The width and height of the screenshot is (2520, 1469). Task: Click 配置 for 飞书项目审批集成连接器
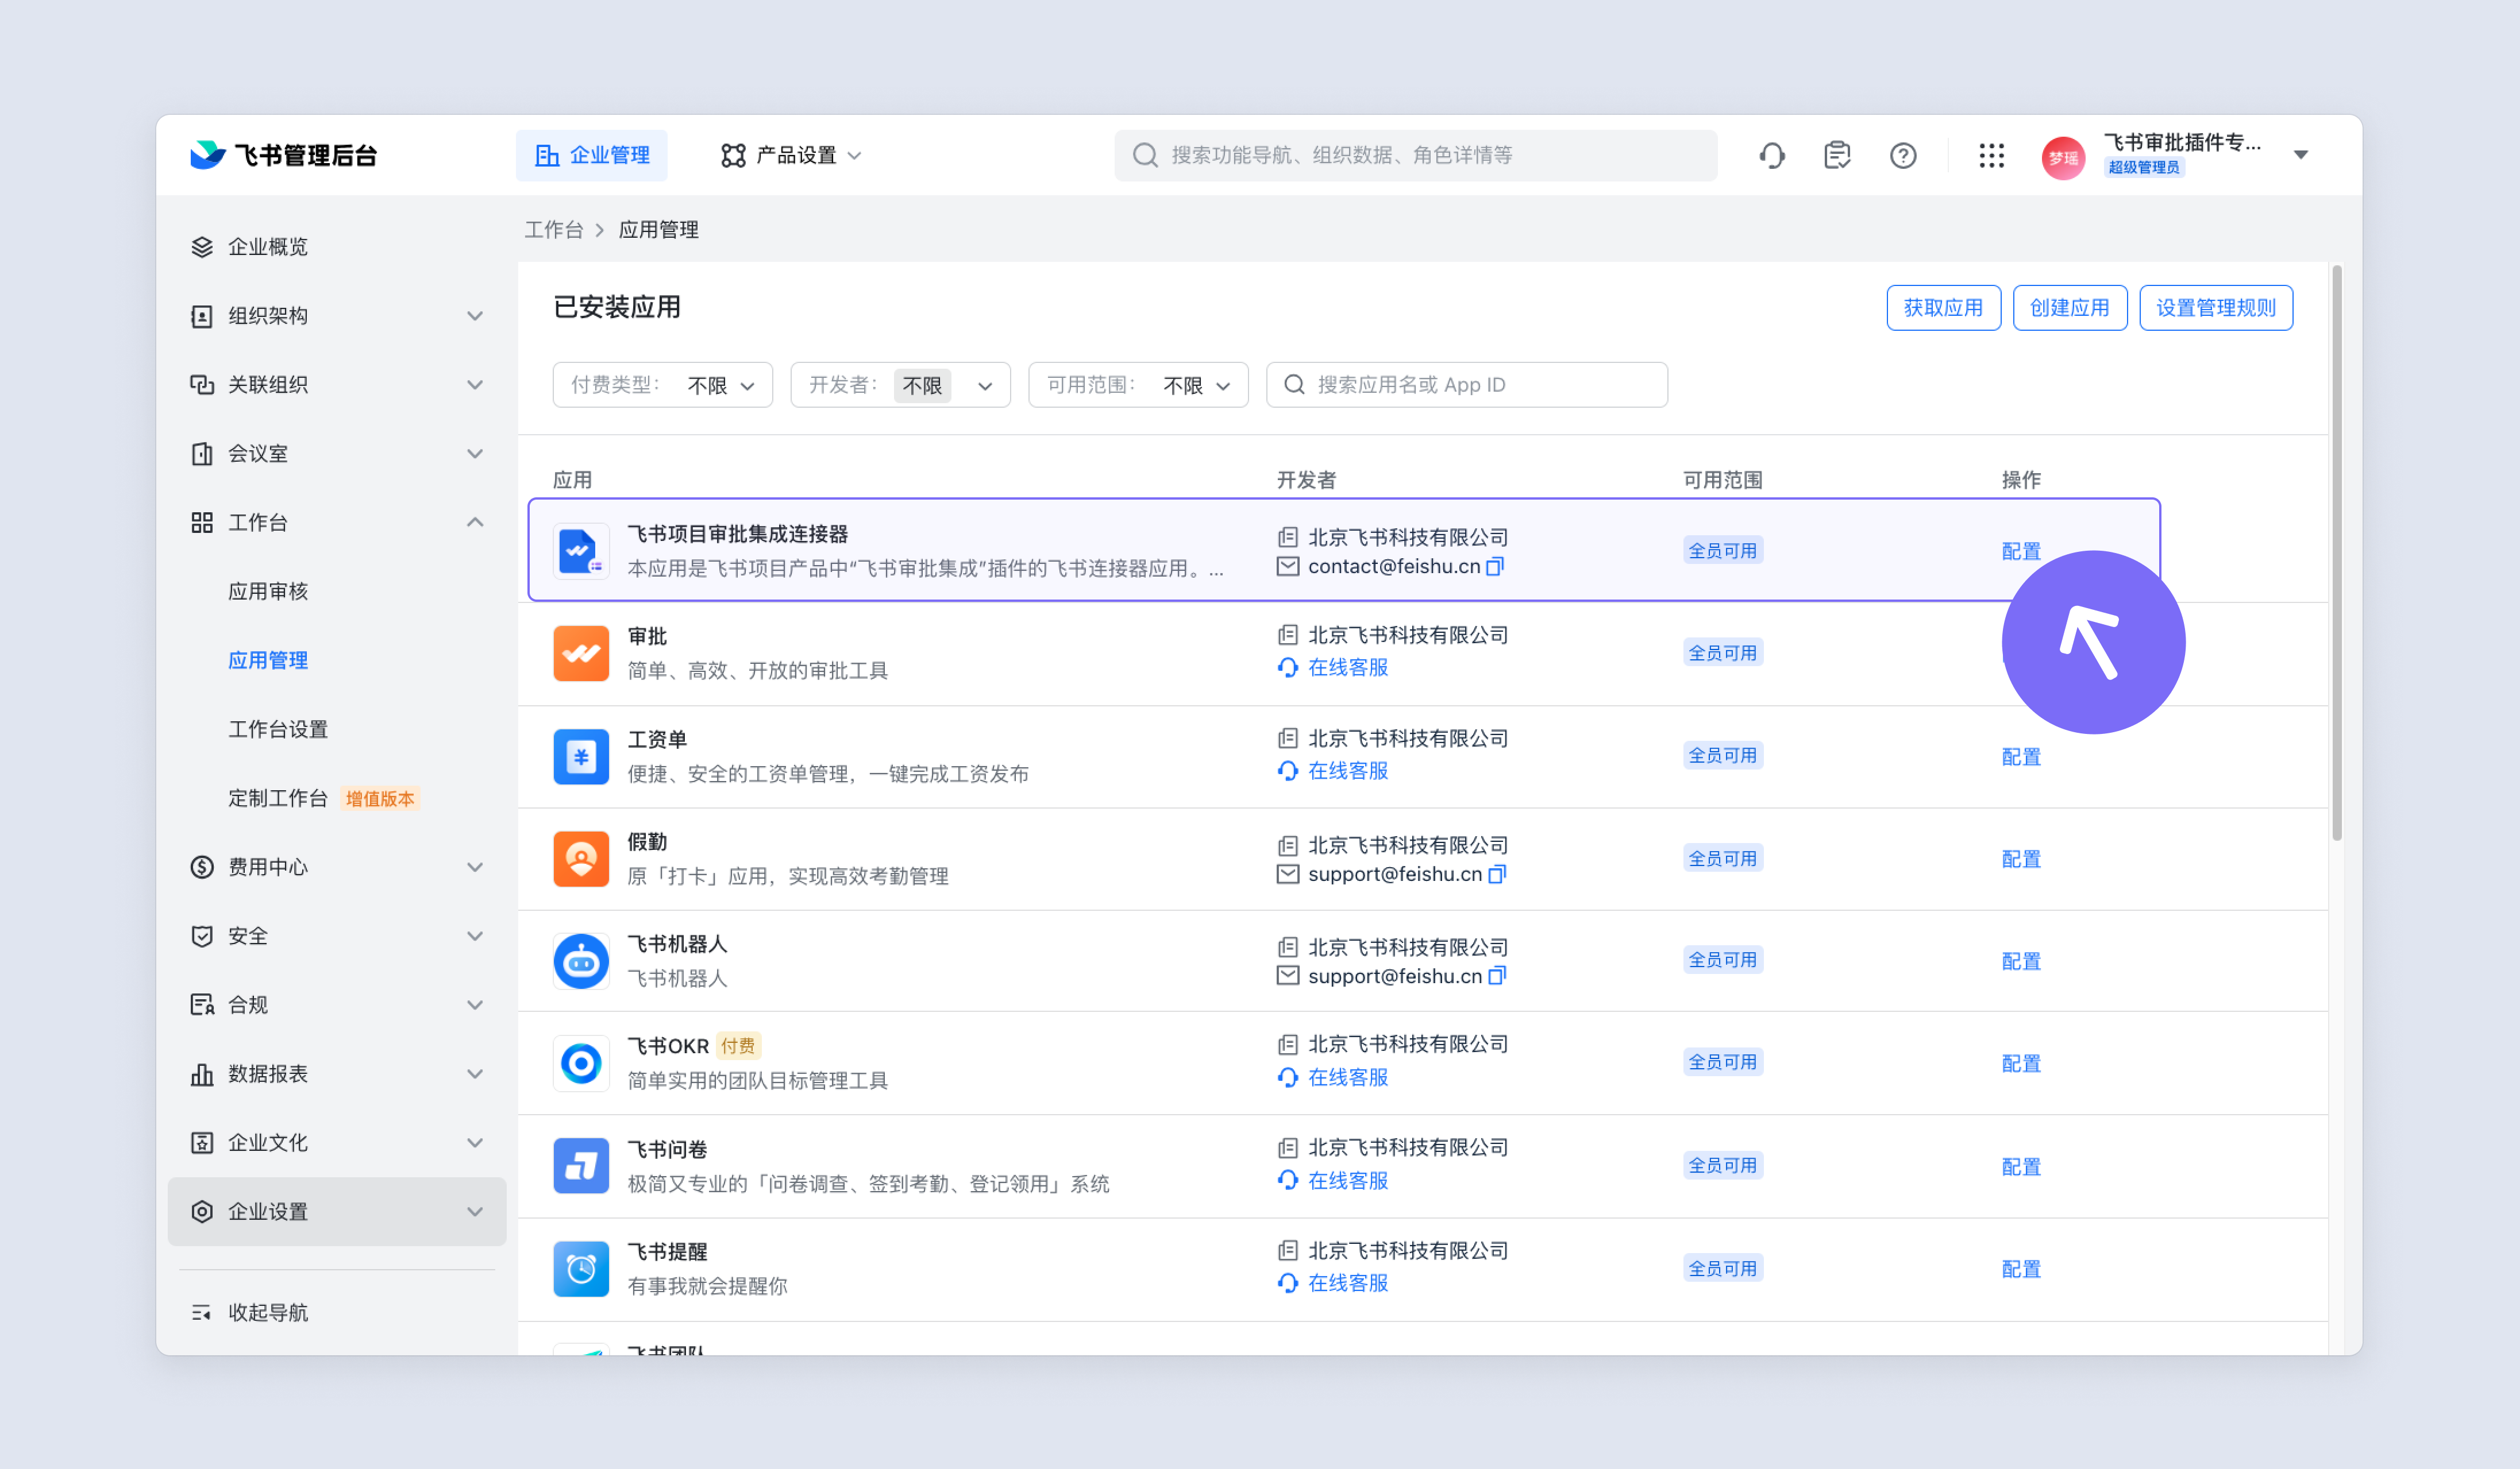click(2021, 552)
